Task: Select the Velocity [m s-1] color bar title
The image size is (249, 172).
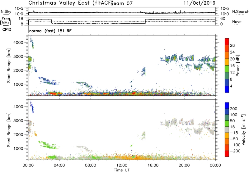Action: tap(243, 129)
